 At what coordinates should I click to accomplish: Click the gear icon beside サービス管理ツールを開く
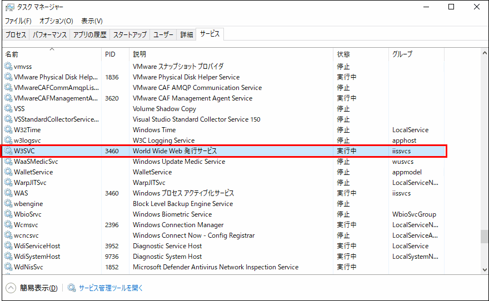(72, 288)
